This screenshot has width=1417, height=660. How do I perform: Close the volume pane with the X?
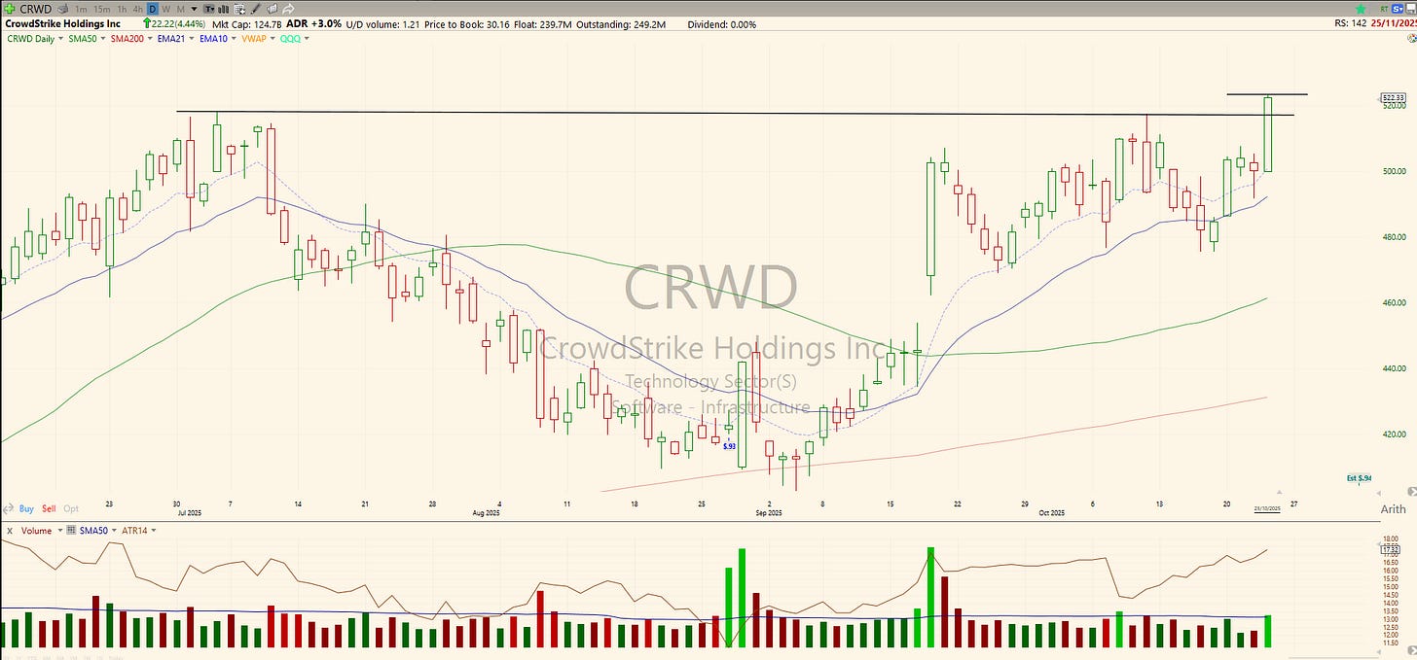pyautogui.click(x=10, y=531)
